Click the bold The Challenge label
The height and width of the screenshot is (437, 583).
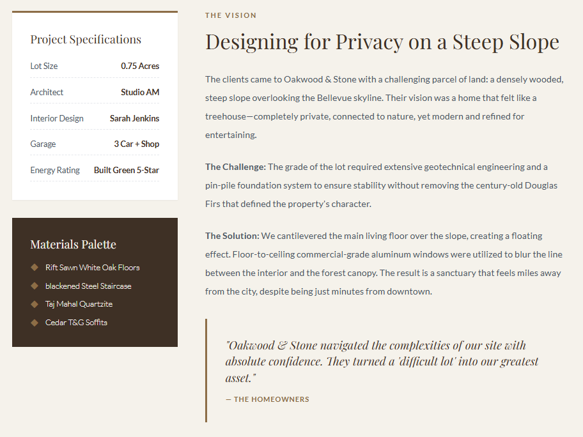[x=235, y=167]
